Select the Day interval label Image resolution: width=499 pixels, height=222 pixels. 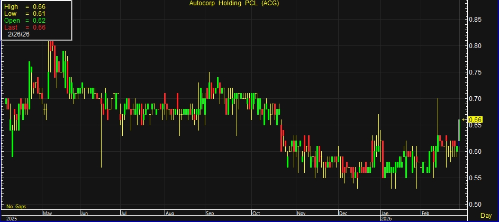[x=485, y=216]
